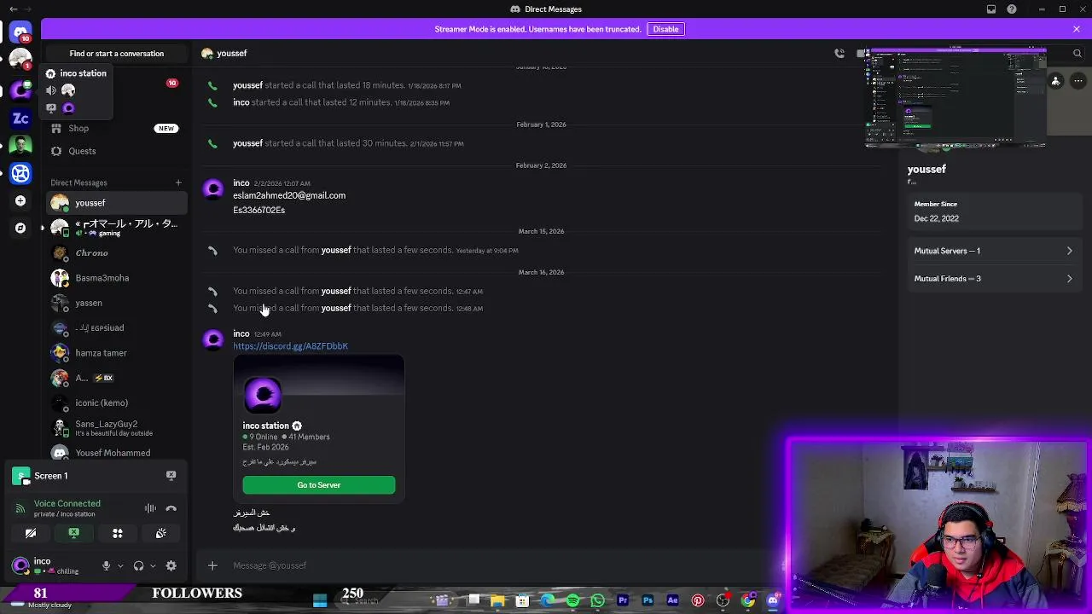Open the hamza tamer direct message
The image size is (1092, 614).
(117, 353)
